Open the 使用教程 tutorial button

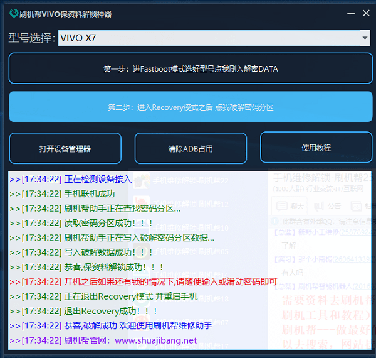tap(316, 148)
